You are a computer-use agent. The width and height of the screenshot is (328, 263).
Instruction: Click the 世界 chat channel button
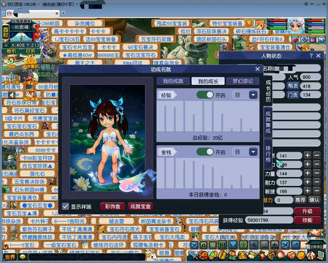(10, 257)
